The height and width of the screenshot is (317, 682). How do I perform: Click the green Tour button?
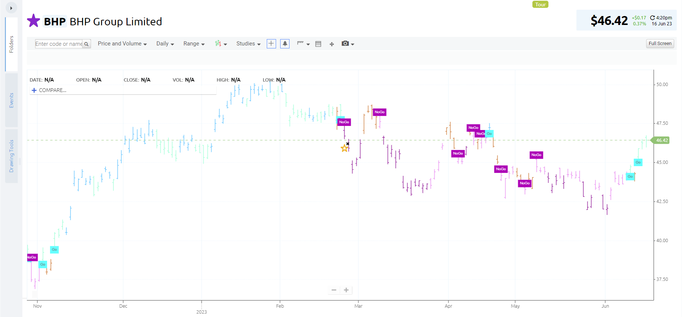pyautogui.click(x=540, y=4)
